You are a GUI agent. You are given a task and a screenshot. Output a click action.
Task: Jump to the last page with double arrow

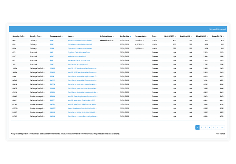pos(222,128)
